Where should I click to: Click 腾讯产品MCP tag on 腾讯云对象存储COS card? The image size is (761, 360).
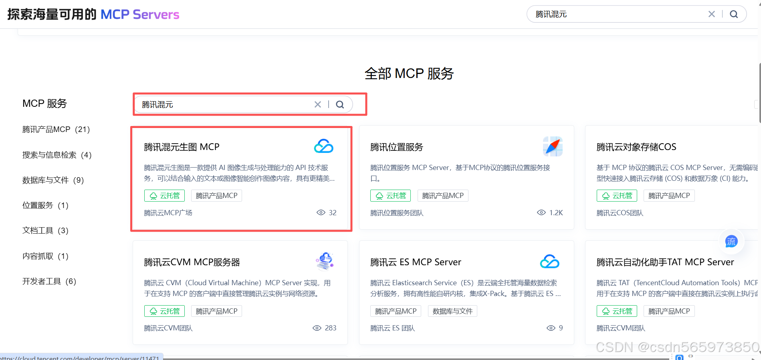coord(669,196)
